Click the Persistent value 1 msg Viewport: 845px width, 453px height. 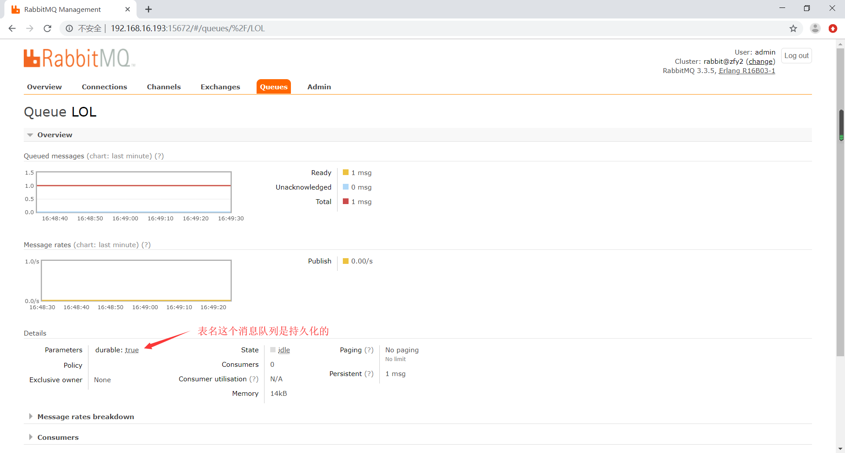[396, 374]
